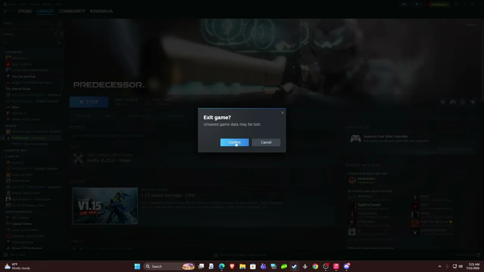484x272 pixels.
Task: Collapse the FAVORITES category in the sidebar
Action: pos(14,52)
